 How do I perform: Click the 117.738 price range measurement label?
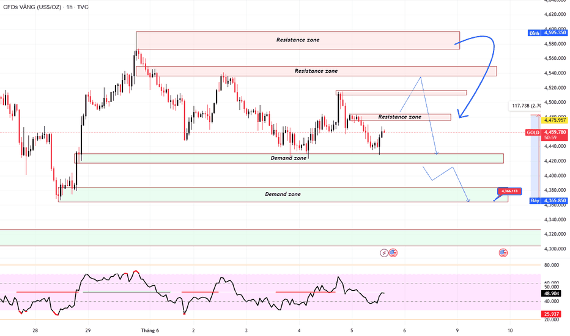[x=525, y=106]
